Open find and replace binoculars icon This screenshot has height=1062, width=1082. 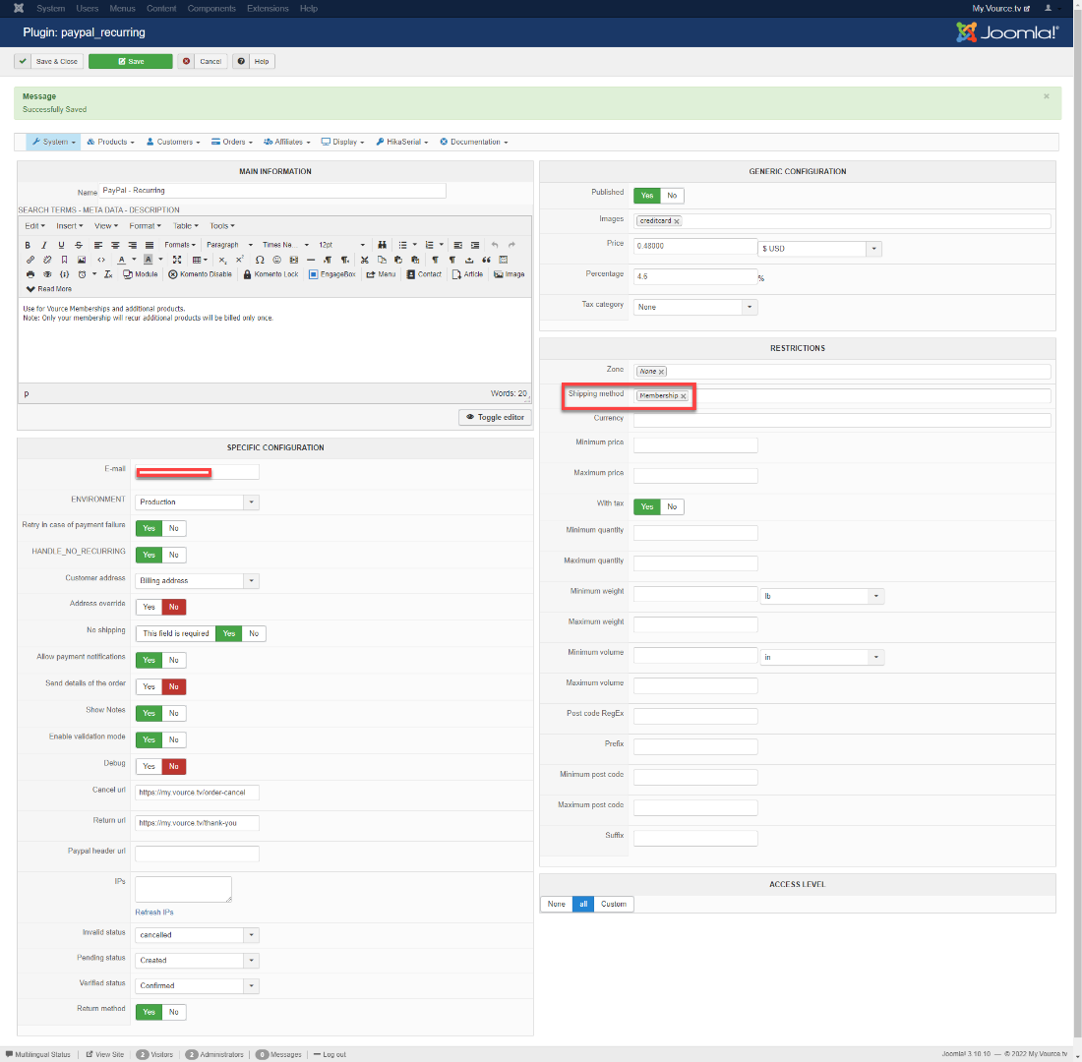point(382,245)
